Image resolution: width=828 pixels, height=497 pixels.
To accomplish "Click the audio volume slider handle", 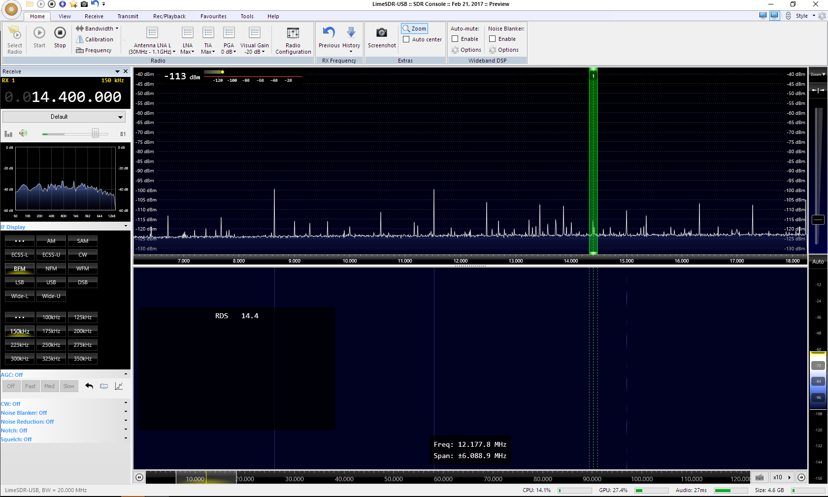I will click(x=96, y=133).
